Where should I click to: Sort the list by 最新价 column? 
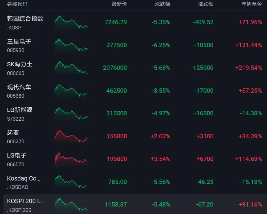[119, 4]
